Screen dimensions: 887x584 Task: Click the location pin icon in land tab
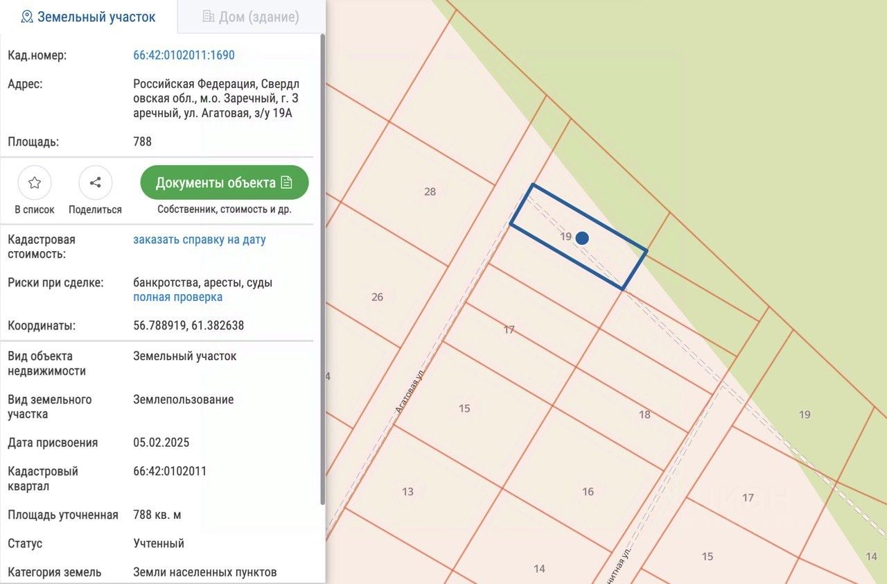coord(27,17)
